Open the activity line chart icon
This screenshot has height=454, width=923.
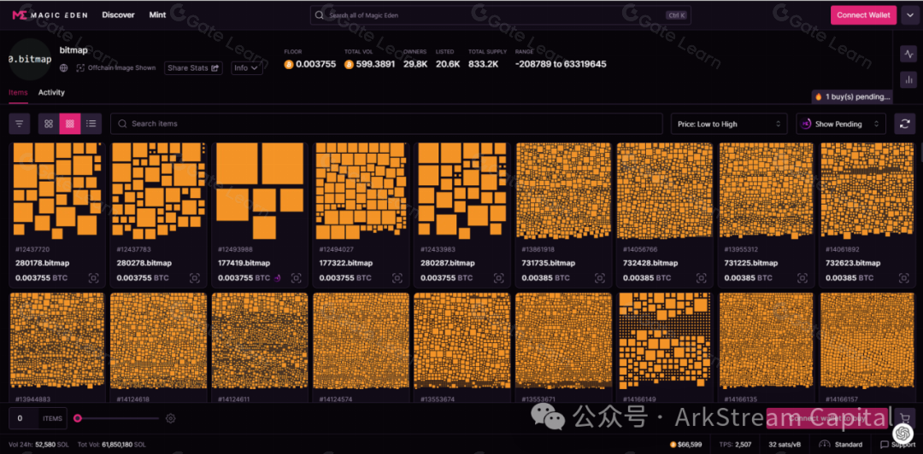(x=908, y=54)
